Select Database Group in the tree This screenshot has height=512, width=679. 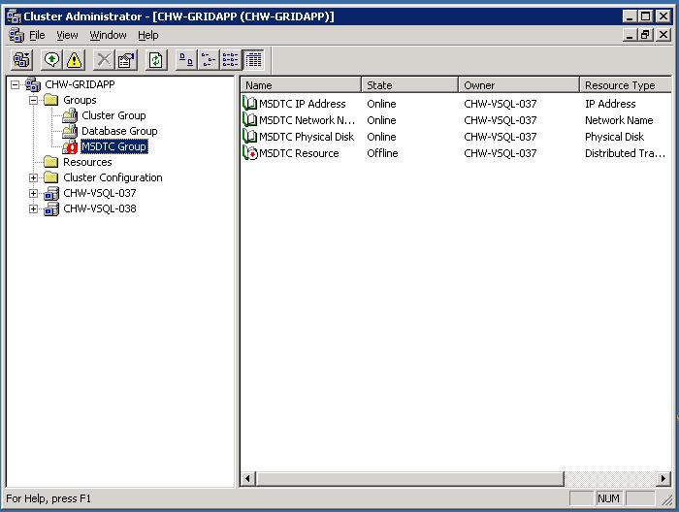point(119,131)
